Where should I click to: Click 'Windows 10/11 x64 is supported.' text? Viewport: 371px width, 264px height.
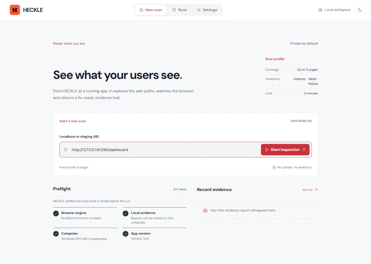pos(84,239)
